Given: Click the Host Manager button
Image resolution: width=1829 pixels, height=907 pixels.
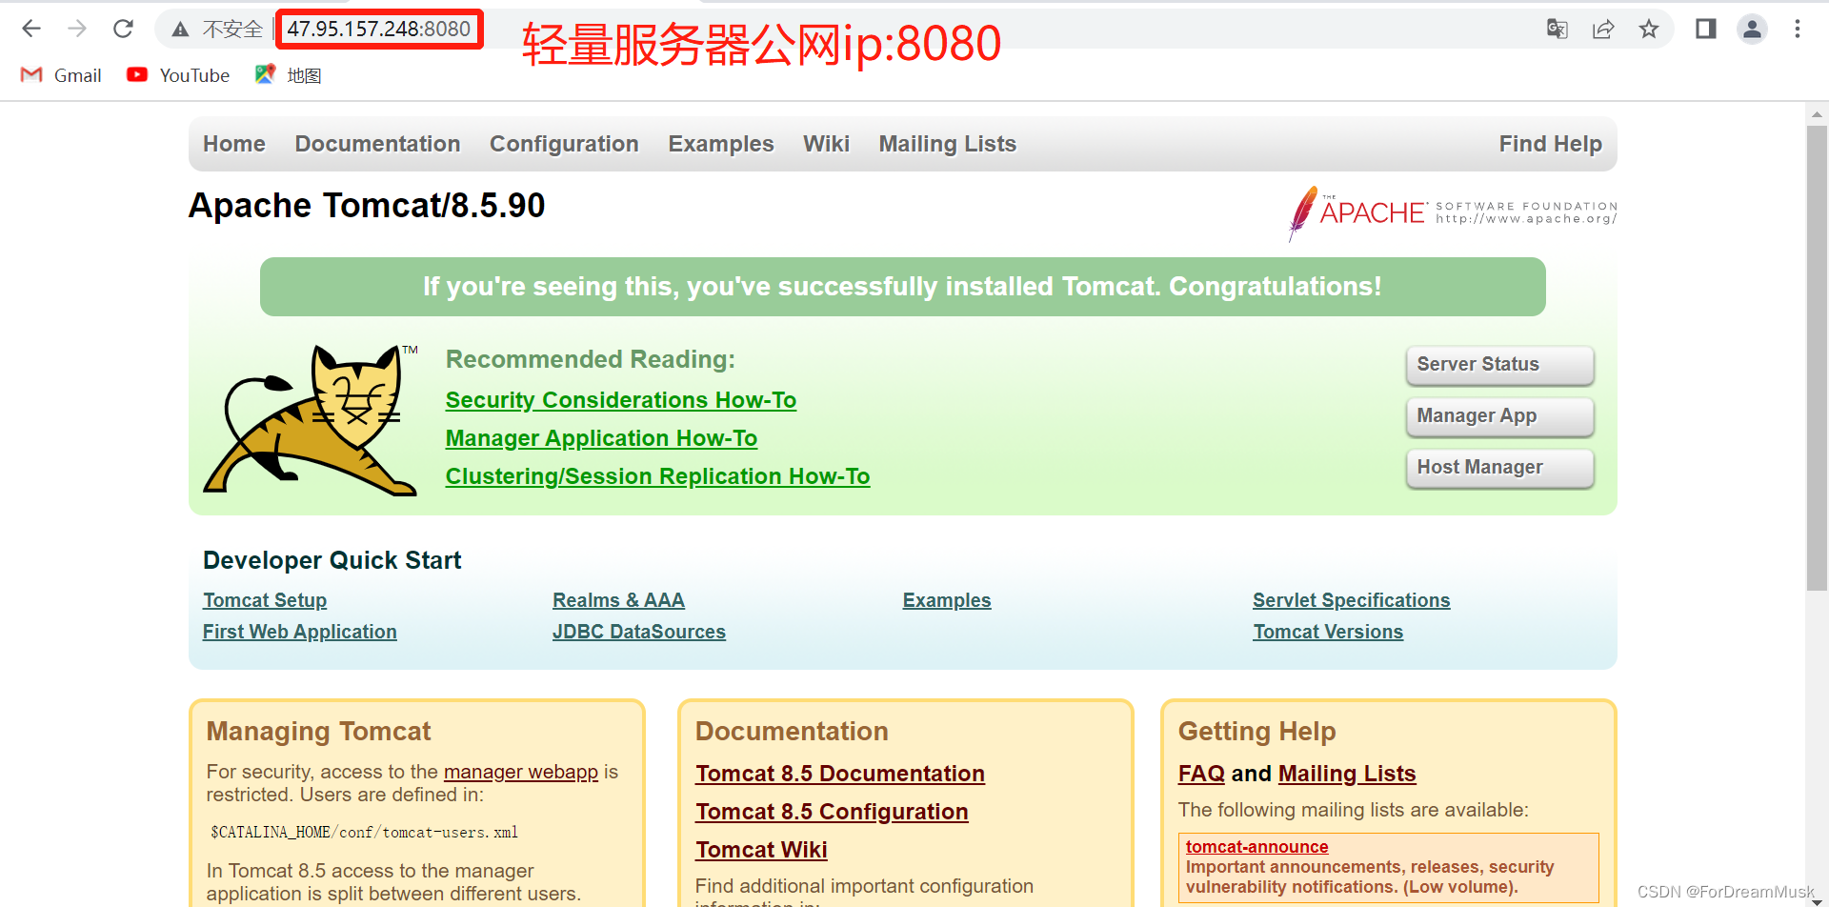Looking at the screenshot, I should (x=1500, y=468).
